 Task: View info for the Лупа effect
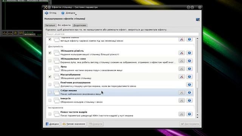pyautogui.click(x=189, y=69)
